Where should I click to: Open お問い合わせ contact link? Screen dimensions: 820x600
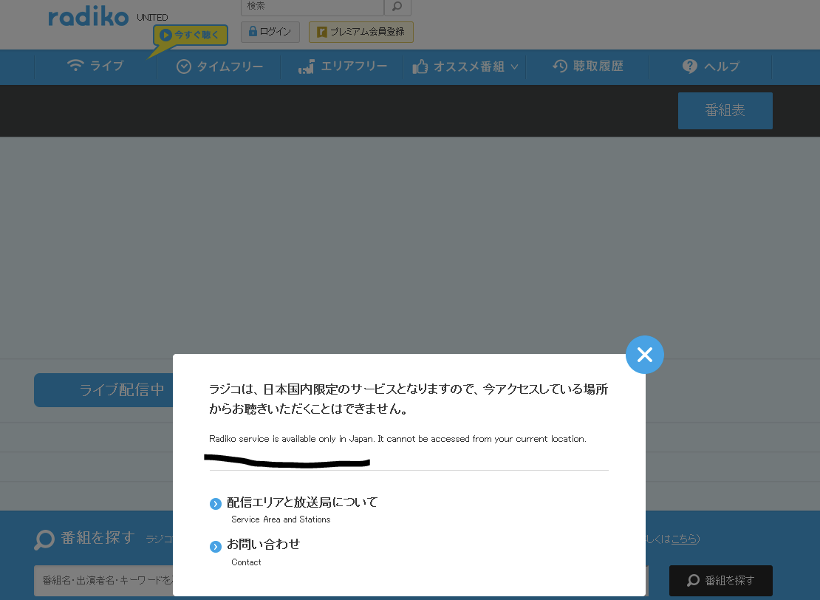263,544
